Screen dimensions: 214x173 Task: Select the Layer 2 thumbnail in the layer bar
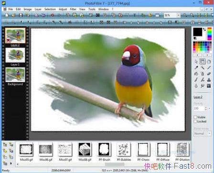pos(15,35)
